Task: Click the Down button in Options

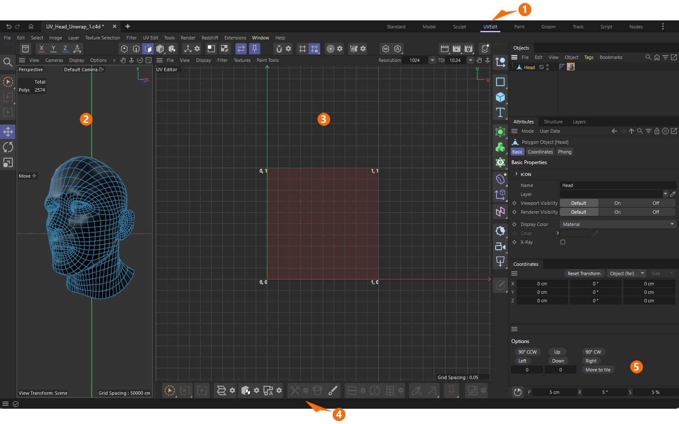Action: click(558, 361)
